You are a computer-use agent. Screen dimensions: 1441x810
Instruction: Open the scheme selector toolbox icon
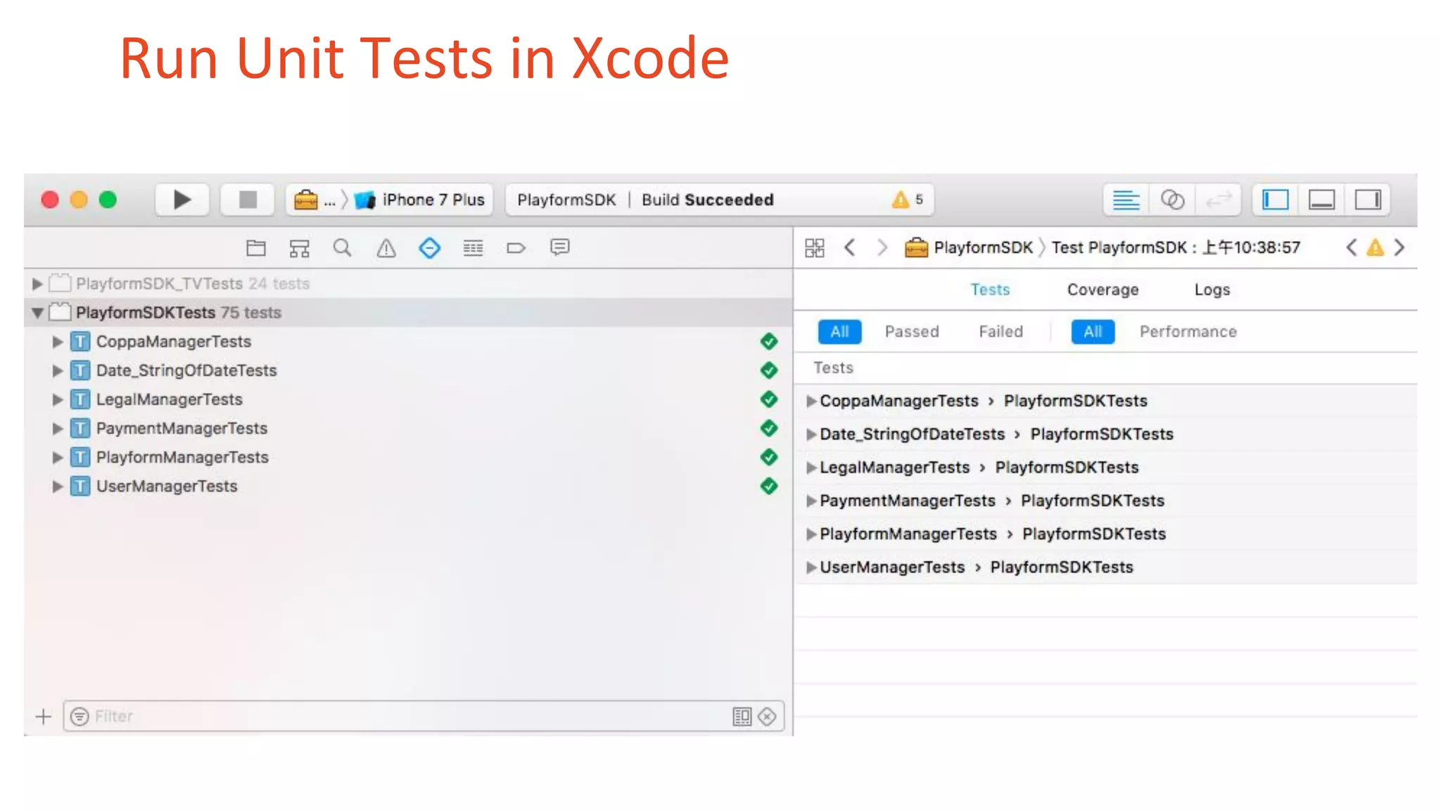click(305, 200)
